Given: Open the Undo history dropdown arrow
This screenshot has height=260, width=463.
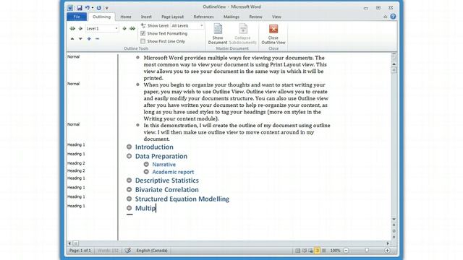Looking at the screenshot, I should click(x=93, y=8).
